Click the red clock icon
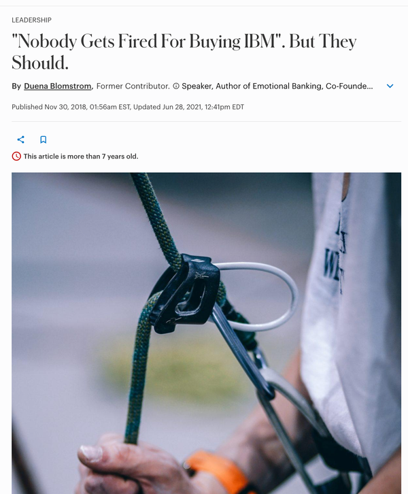The height and width of the screenshot is (494, 408). 16,157
